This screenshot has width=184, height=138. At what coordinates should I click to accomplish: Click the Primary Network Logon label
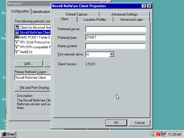coord(30,72)
